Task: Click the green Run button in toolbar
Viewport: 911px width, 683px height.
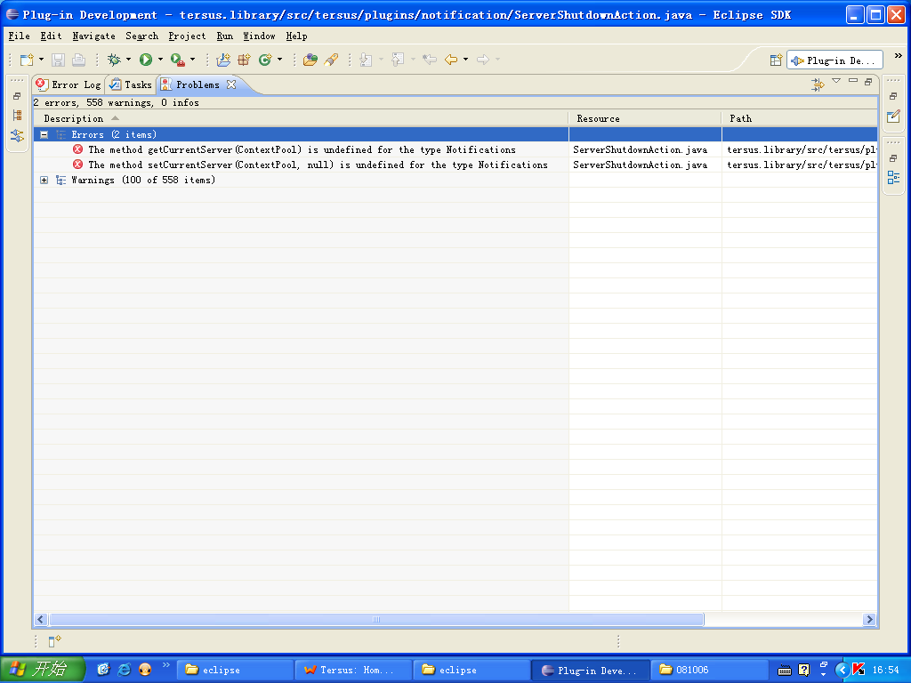Action: click(145, 60)
